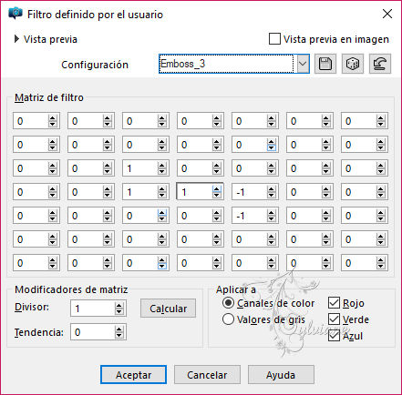Click the save preset floppy disk icon
402x395 pixels.
click(325, 64)
